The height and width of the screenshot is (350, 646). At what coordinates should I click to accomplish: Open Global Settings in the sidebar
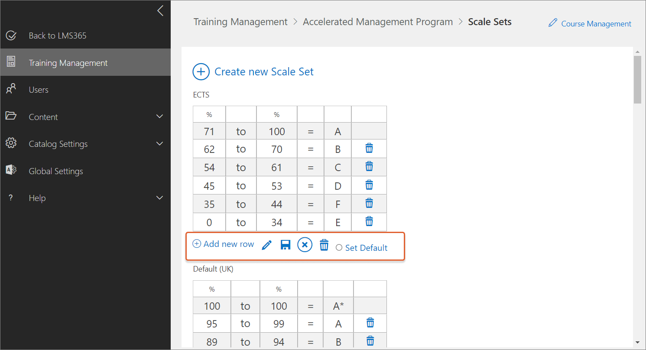[55, 171]
